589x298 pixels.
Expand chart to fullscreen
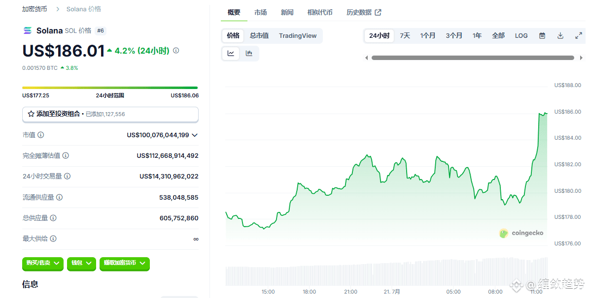(x=579, y=35)
